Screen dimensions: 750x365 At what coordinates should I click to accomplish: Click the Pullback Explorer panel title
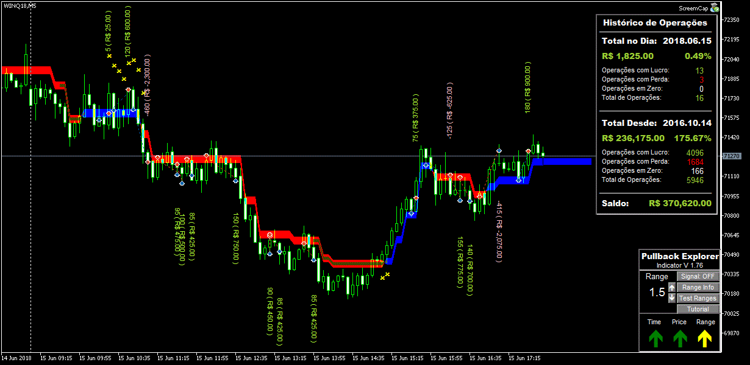(679, 257)
